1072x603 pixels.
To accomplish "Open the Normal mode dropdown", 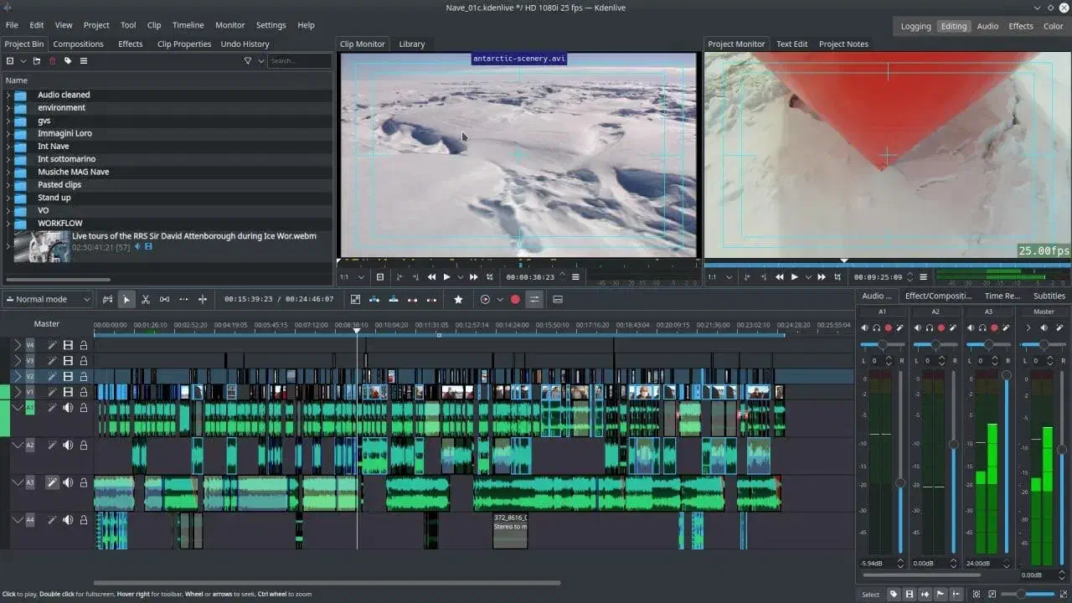I will [x=48, y=299].
